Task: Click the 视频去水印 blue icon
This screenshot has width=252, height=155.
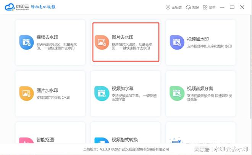Action: click(x=27, y=43)
